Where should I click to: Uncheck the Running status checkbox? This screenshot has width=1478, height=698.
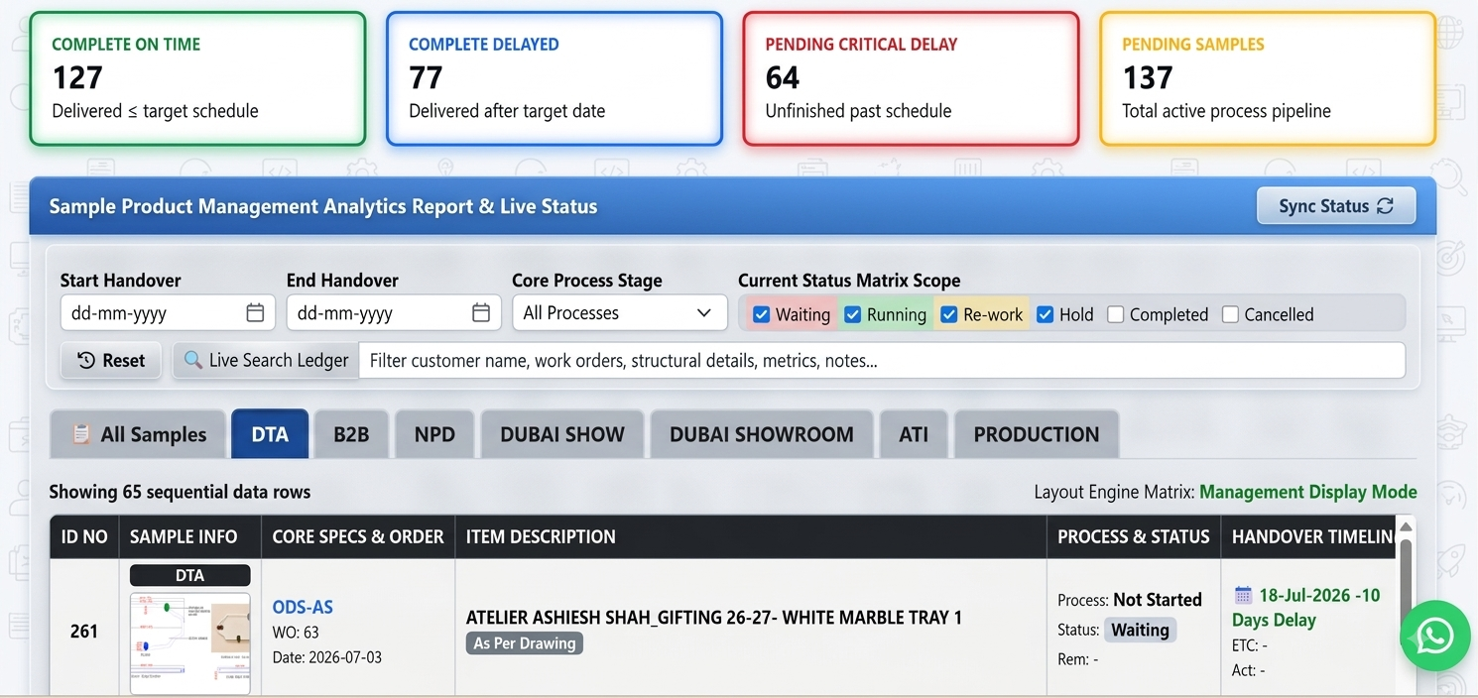click(x=852, y=314)
